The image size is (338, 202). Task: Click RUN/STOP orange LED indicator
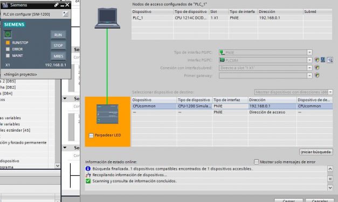8,42
